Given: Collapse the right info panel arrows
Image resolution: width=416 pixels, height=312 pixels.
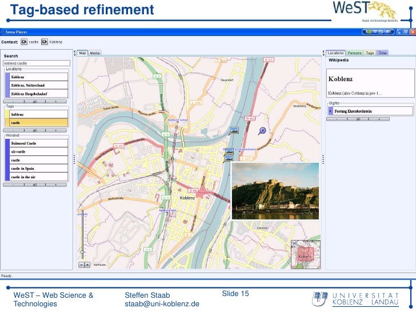Looking at the screenshot, I should click(x=323, y=53).
